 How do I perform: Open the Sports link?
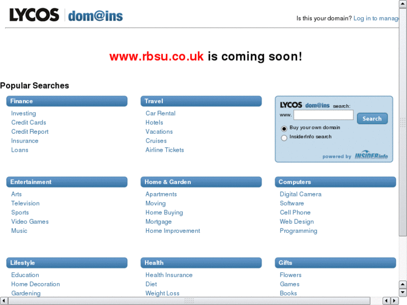pyautogui.click(x=20, y=213)
